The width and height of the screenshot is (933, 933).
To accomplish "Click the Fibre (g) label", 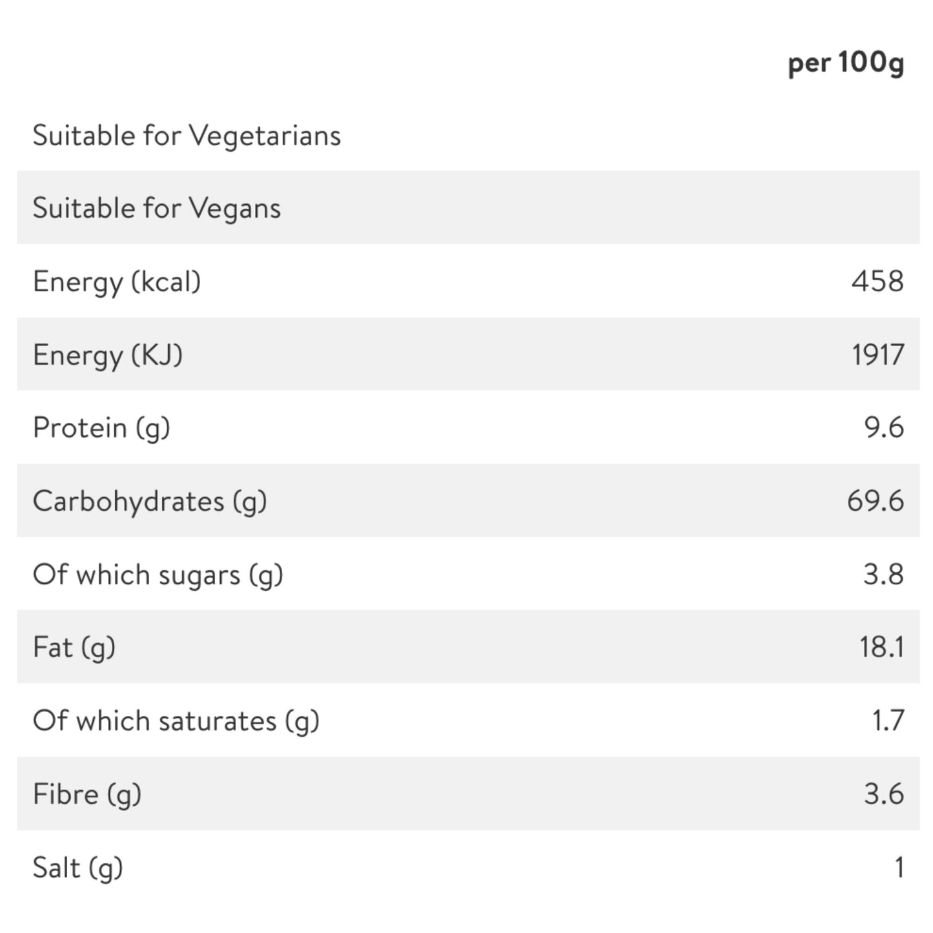I will (x=87, y=794).
